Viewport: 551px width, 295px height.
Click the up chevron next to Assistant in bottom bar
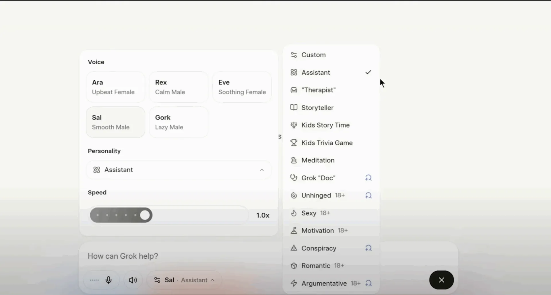[x=212, y=280]
